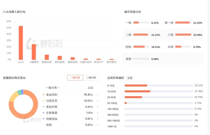
Task: Switch to the 一级分类 tab
Action: 75,78
